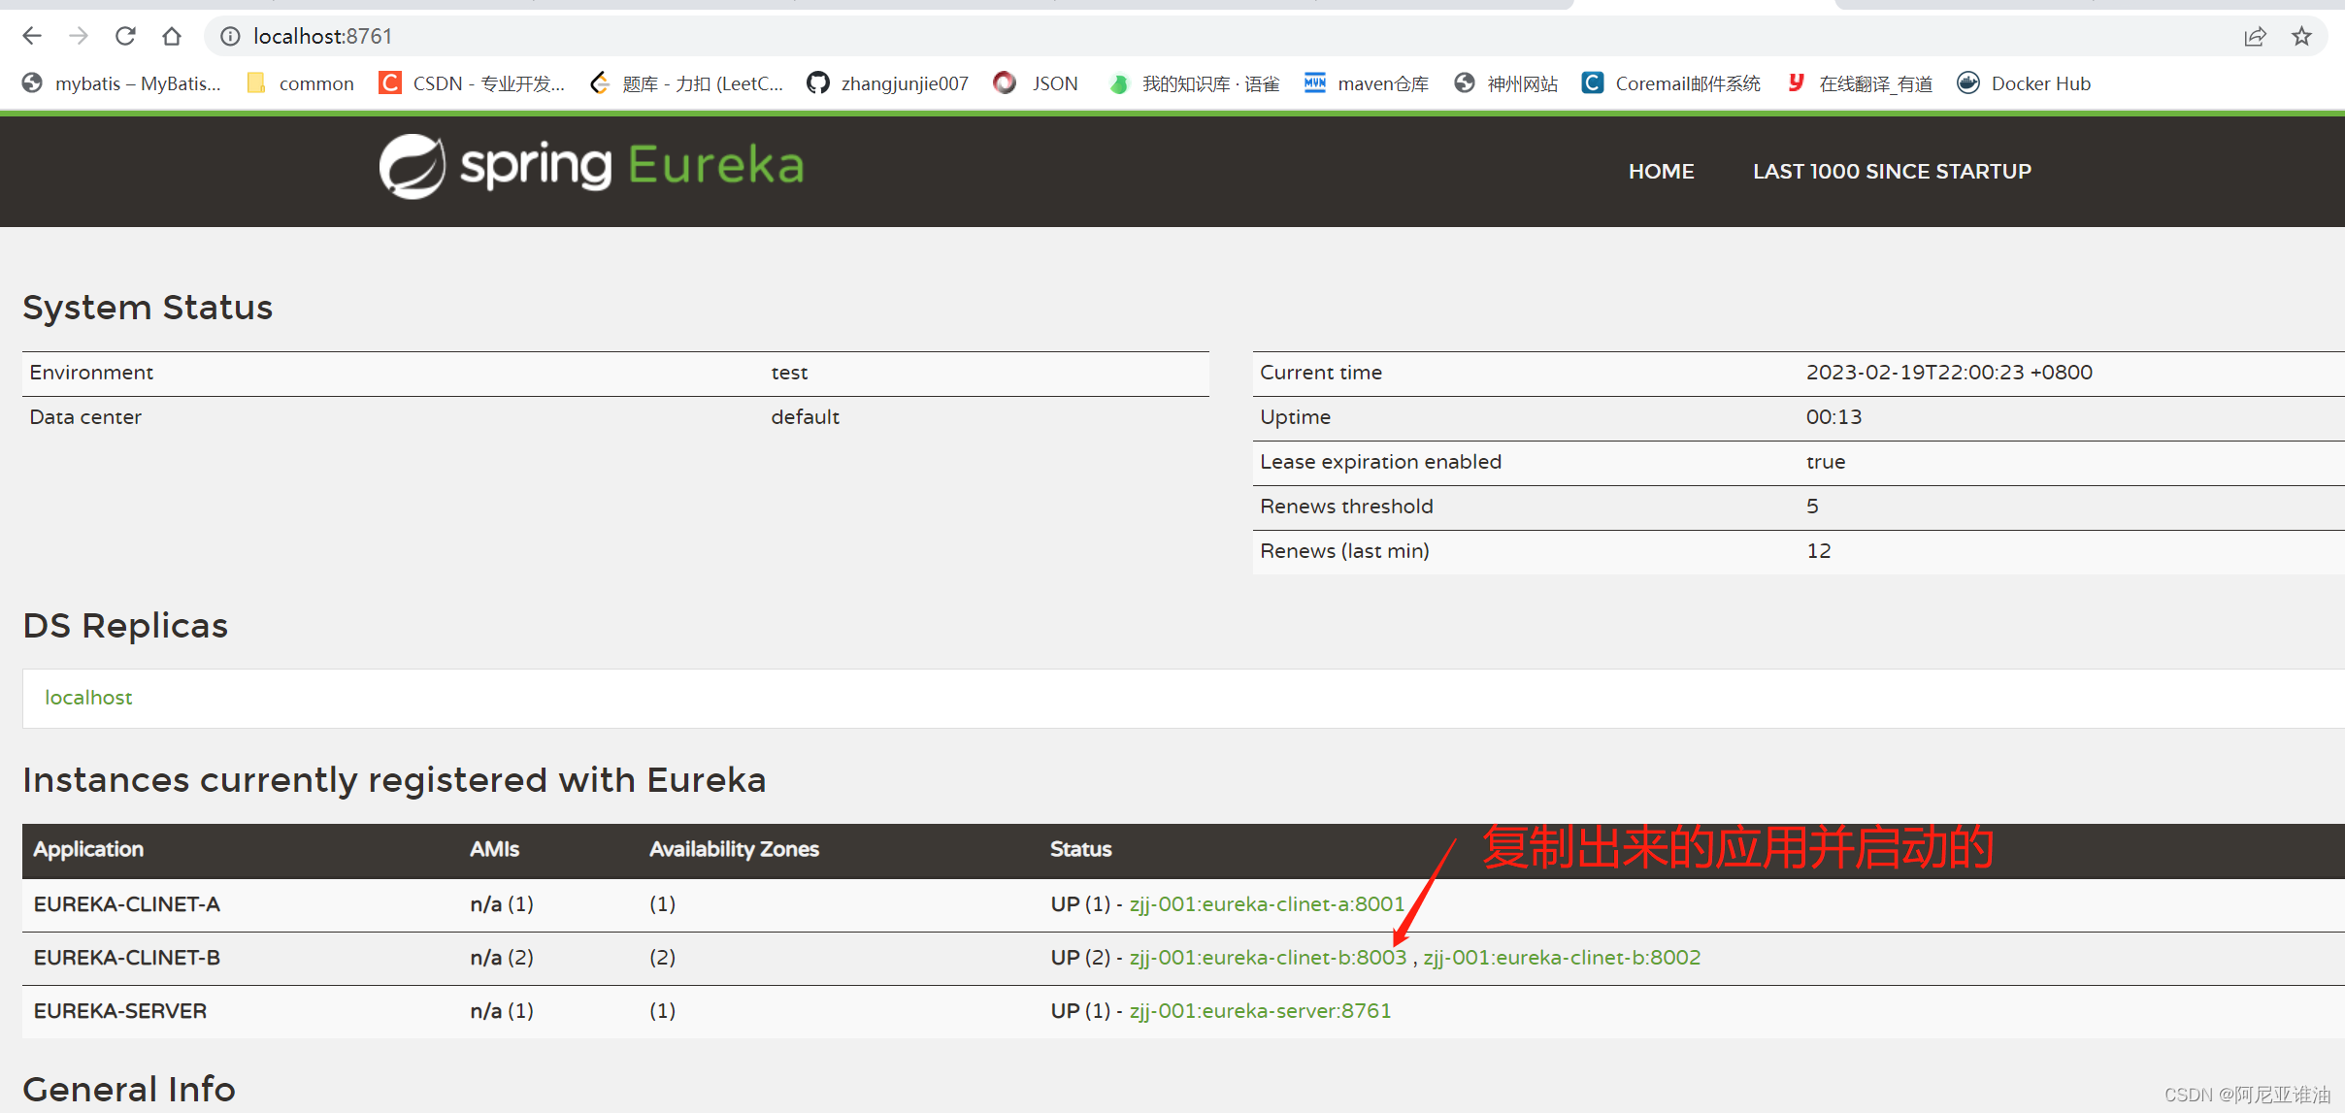This screenshot has height=1113, width=2345.
Task: Open the common bookmarks folder
Action: [300, 83]
